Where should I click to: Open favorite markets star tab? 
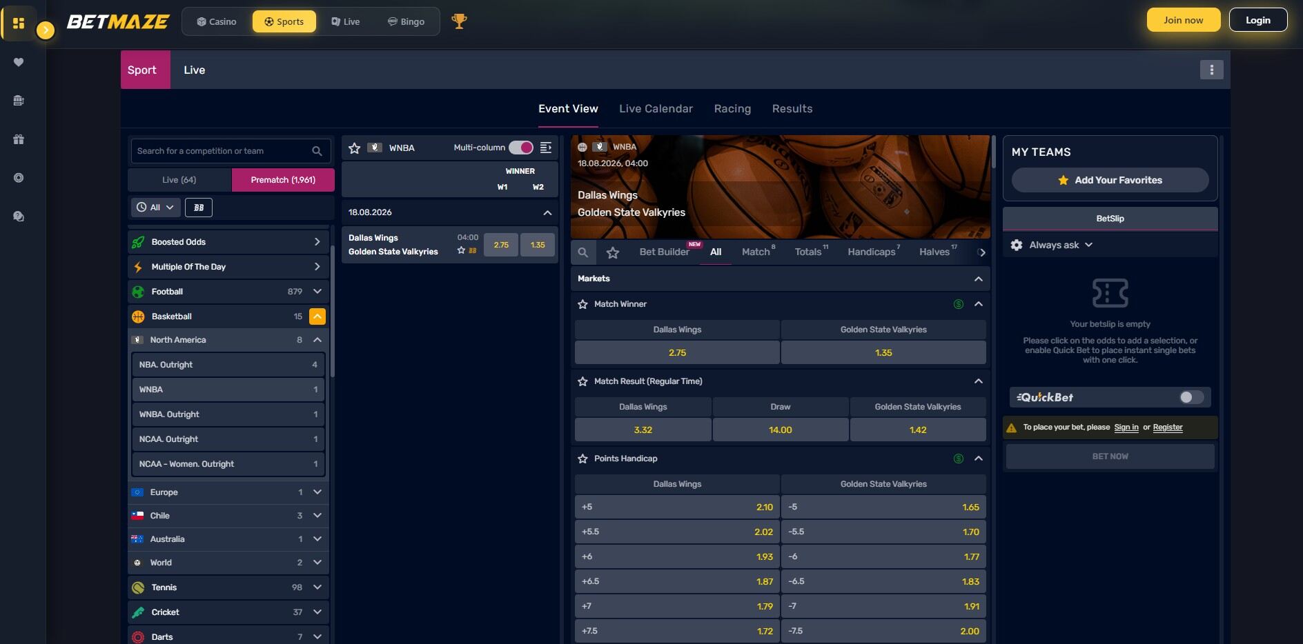[613, 252]
